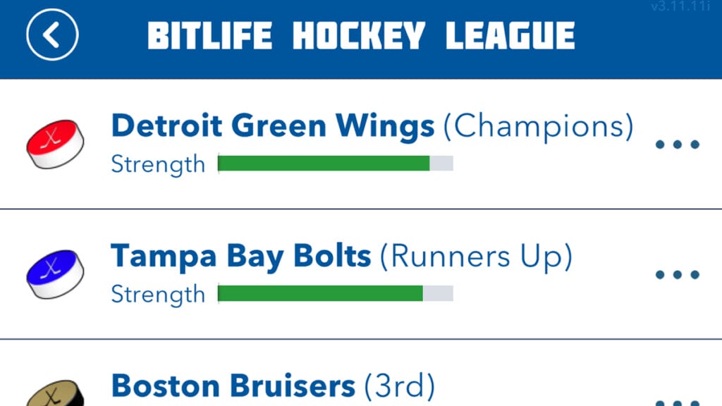722x406 pixels.
Task: Open Detroit Green Wings options via ellipsis icon
Action: click(x=676, y=144)
